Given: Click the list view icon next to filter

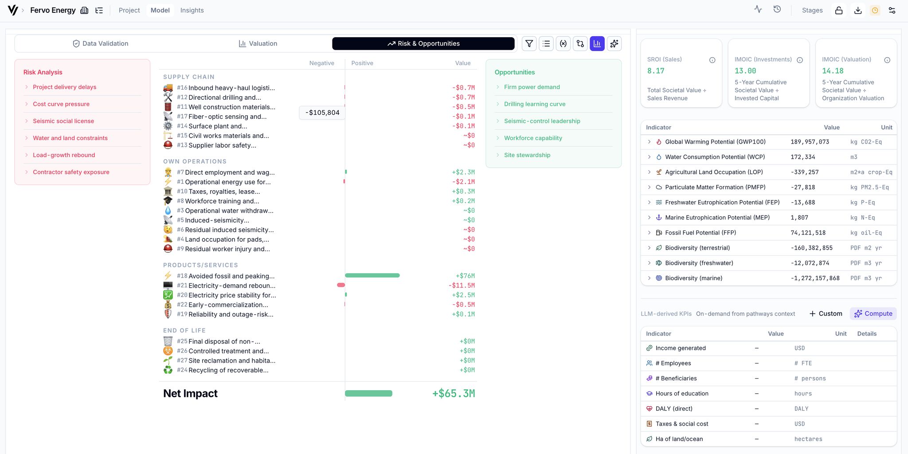Looking at the screenshot, I should point(546,43).
